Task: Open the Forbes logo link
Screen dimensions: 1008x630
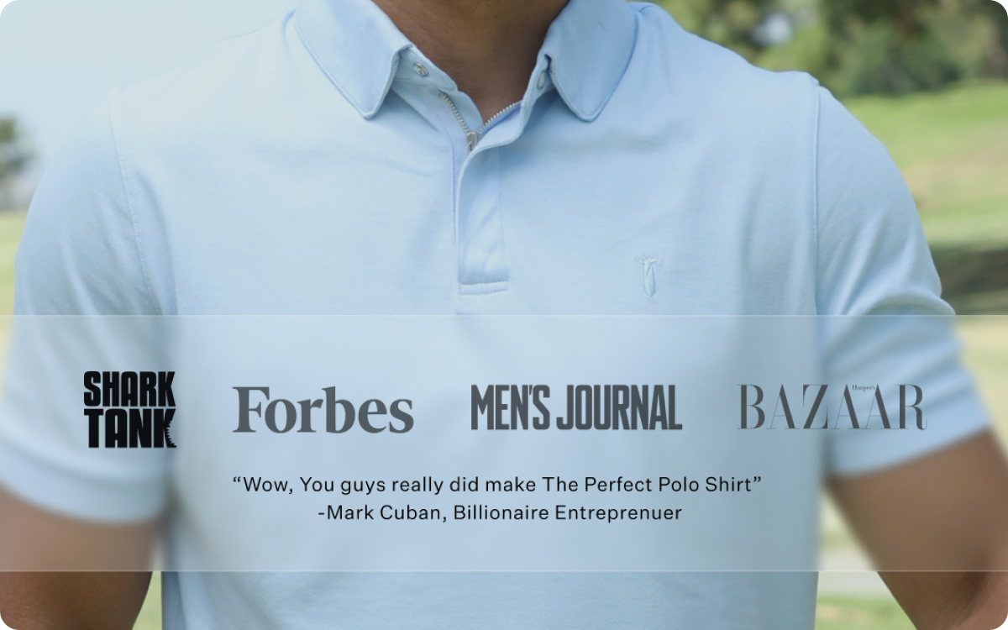Action: [323, 409]
